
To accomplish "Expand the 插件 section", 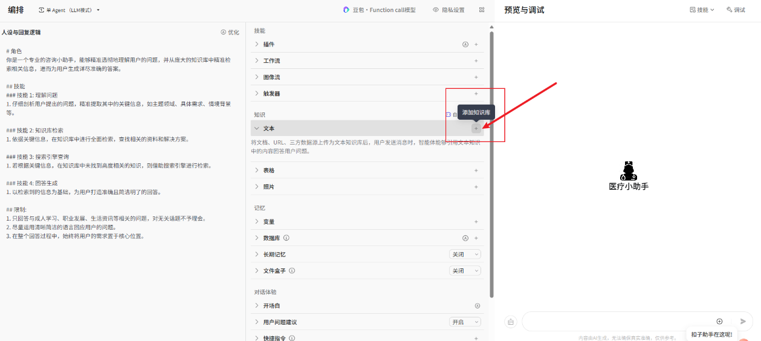I will click(x=257, y=44).
